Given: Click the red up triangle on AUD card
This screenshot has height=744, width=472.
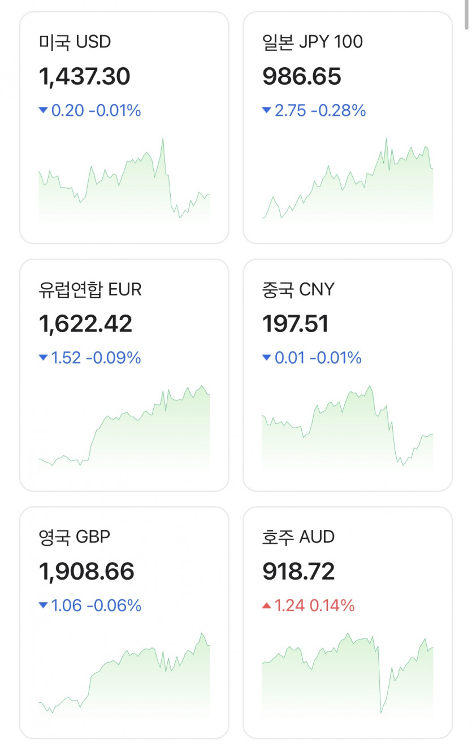Looking at the screenshot, I should 267,606.
